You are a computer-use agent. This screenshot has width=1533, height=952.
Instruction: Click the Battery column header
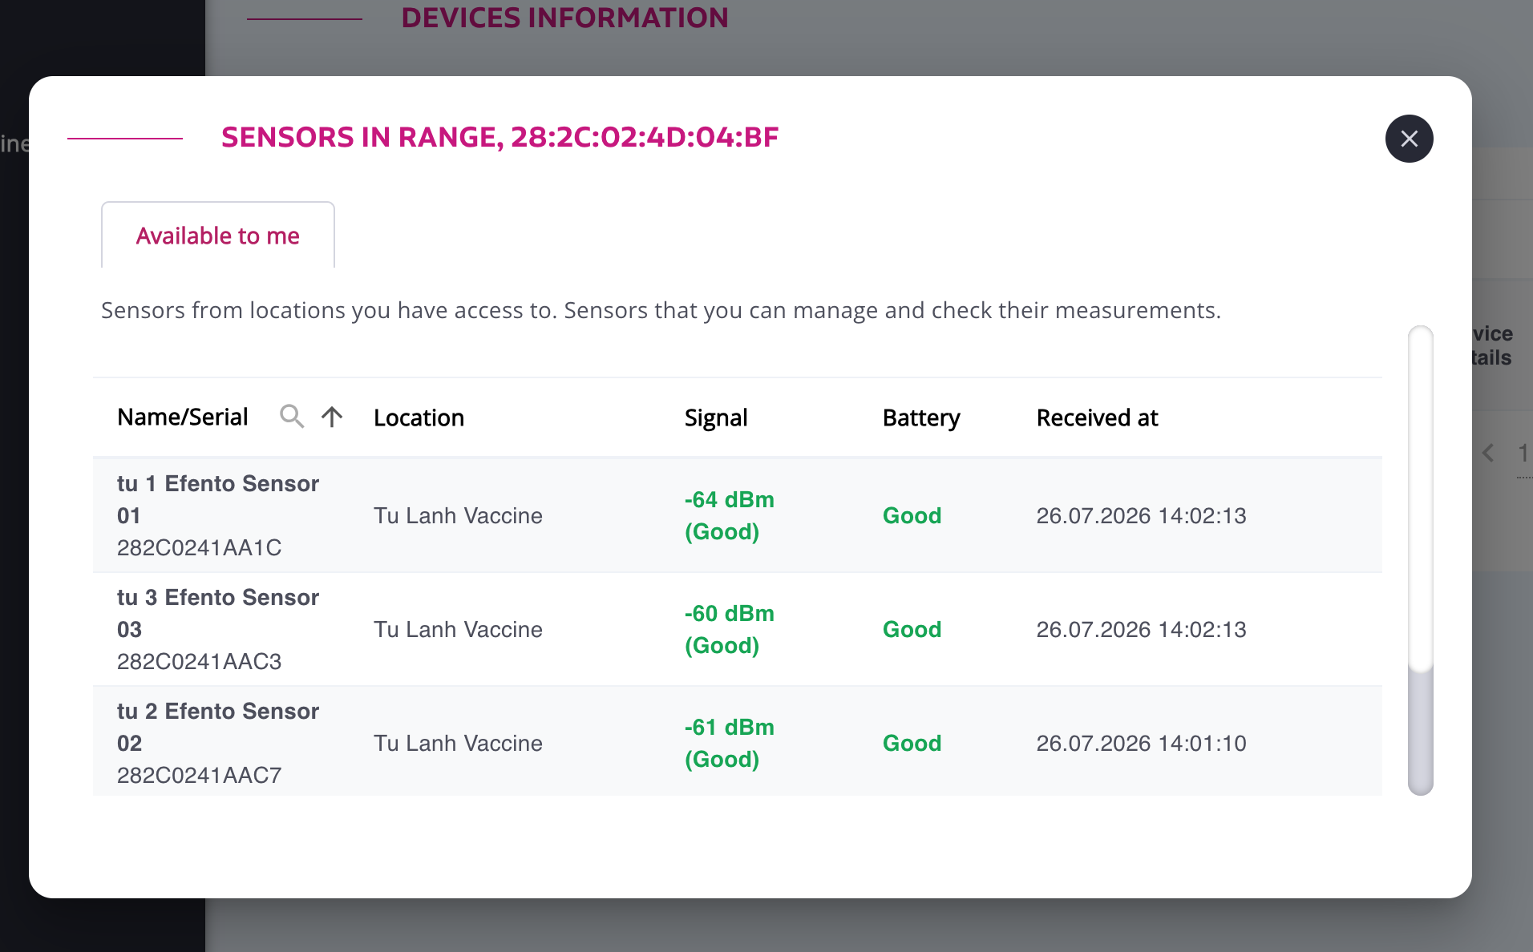click(921, 418)
